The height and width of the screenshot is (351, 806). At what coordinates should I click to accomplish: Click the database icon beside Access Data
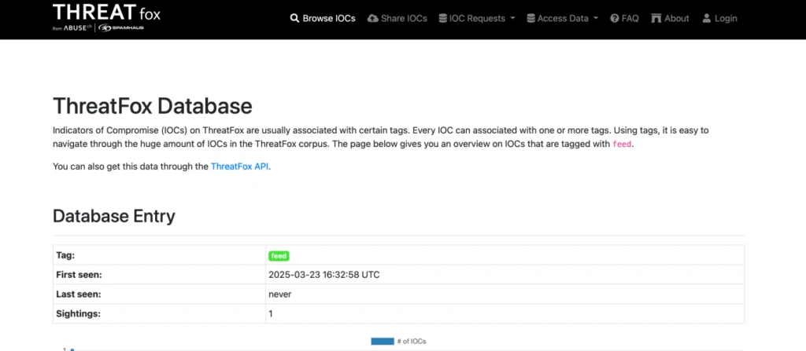[531, 19]
